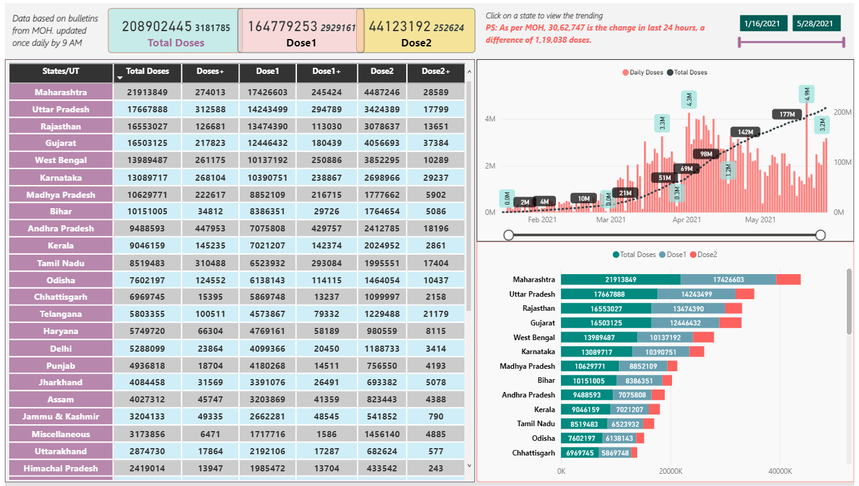Image resolution: width=859 pixels, height=486 pixels.
Task: Click the table's scroll down arrow
Action: 469,465
